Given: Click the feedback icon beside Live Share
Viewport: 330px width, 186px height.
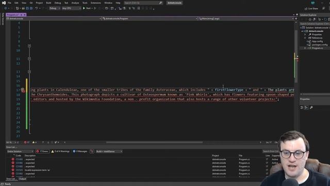Looking at the screenshot, I should pyautogui.click(x=323, y=8).
